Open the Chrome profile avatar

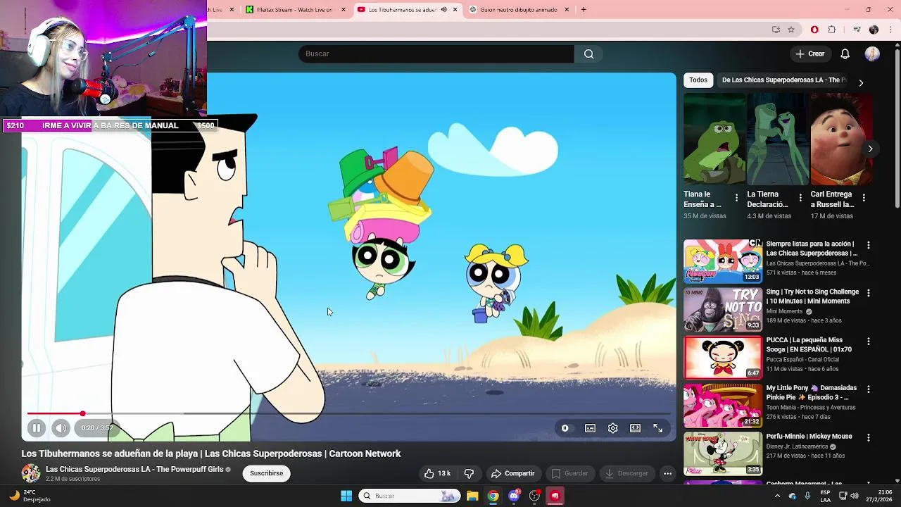pos(874,30)
